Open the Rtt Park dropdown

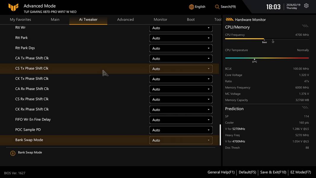[x=181, y=38]
